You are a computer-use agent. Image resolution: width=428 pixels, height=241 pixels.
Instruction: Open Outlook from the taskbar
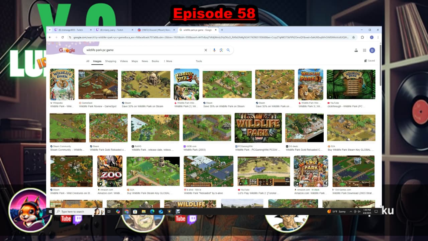click(x=161, y=212)
